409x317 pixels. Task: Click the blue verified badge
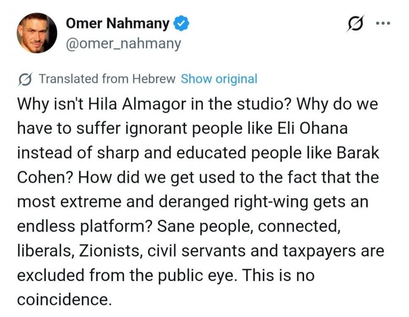tap(182, 24)
